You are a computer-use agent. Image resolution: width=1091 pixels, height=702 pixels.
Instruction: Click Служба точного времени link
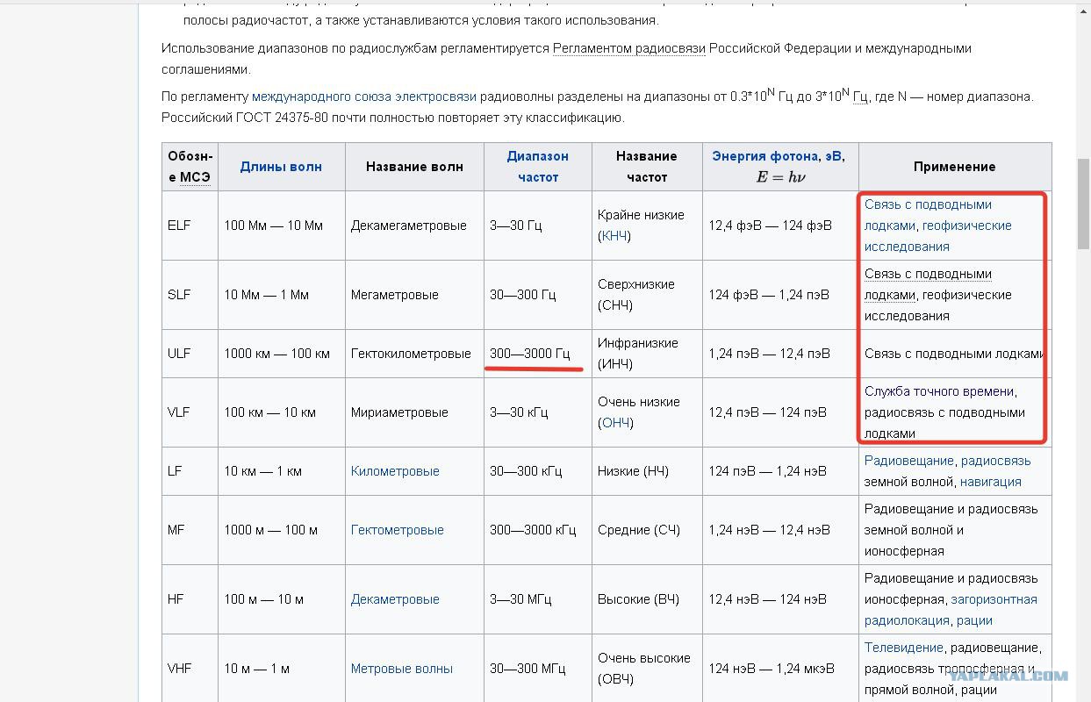(939, 391)
